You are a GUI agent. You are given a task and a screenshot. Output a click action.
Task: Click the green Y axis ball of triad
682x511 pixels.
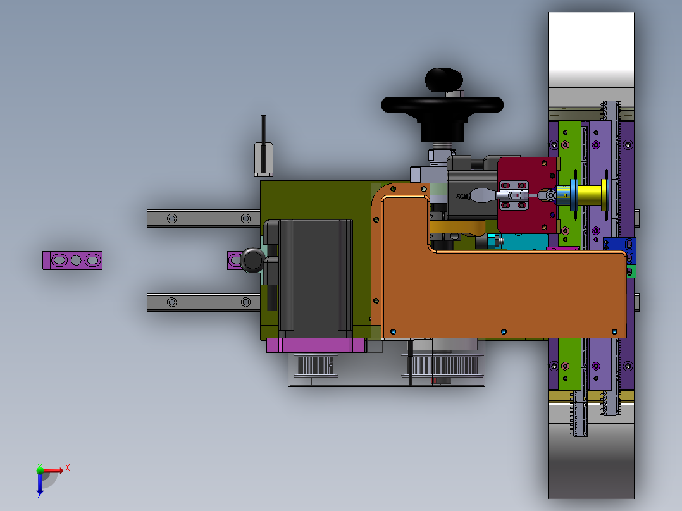[40, 469]
